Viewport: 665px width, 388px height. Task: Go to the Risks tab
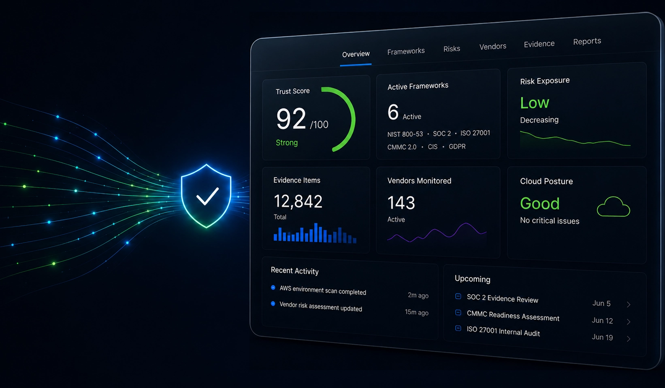(x=452, y=49)
